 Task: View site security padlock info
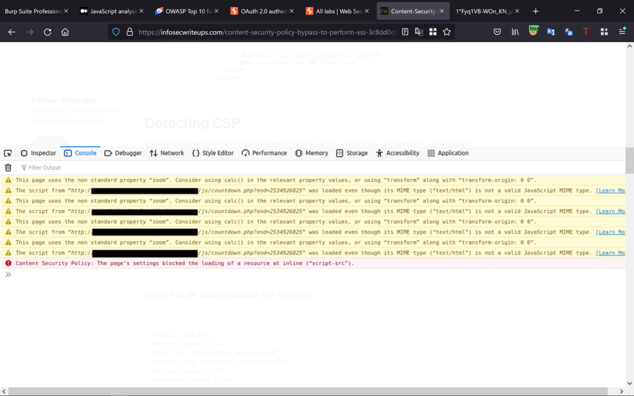pyautogui.click(x=129, y=32)
